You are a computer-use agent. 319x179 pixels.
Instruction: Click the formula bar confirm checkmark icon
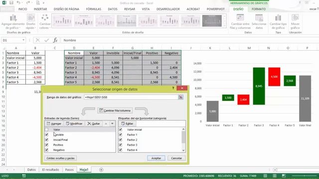tap(46, 40)
